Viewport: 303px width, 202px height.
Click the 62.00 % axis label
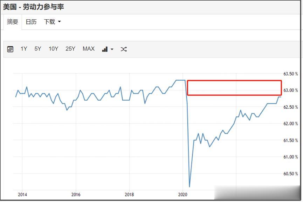click(290, 123)
